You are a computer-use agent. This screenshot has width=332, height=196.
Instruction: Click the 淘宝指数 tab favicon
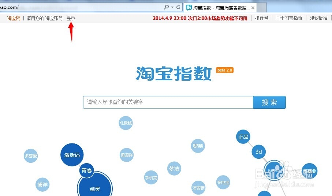tap(189, 8)
